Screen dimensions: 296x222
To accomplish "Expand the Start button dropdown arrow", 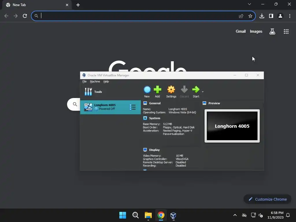I will (203, 92).
